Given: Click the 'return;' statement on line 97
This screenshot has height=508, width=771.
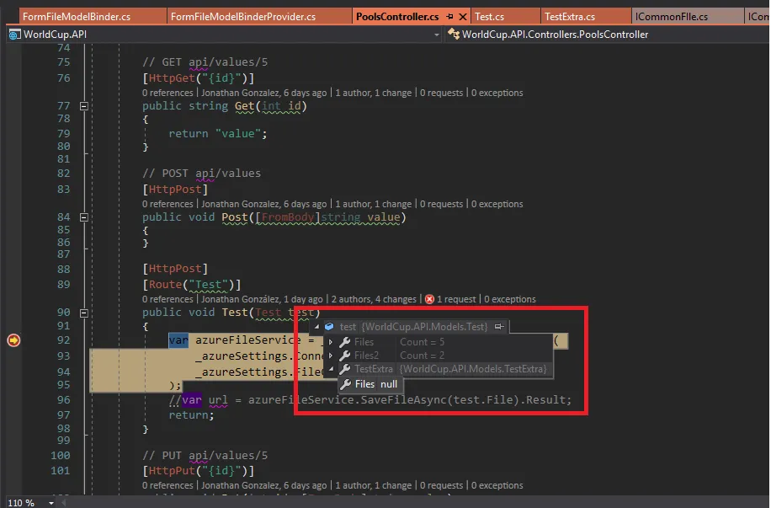Looking at the screenshot, I should (x=192, y=415).
